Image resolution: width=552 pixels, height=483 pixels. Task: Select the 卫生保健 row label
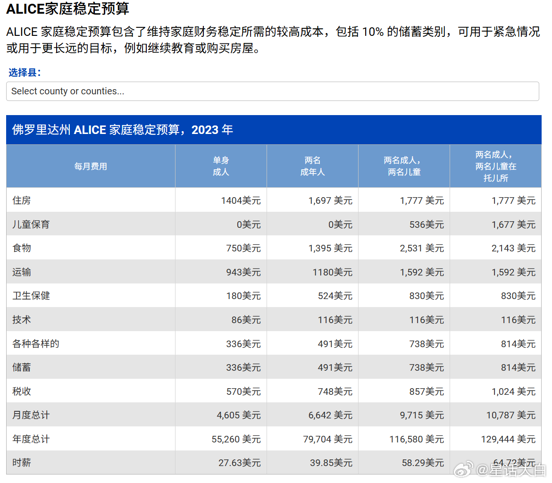click(x=31, y=295)
